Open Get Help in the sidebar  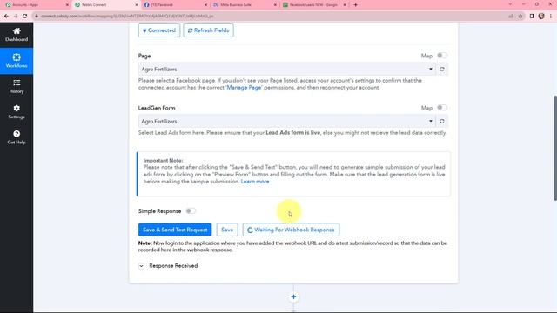point(17,137)
